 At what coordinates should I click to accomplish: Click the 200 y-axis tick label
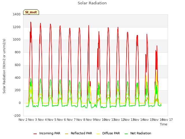tap(18, 90)
